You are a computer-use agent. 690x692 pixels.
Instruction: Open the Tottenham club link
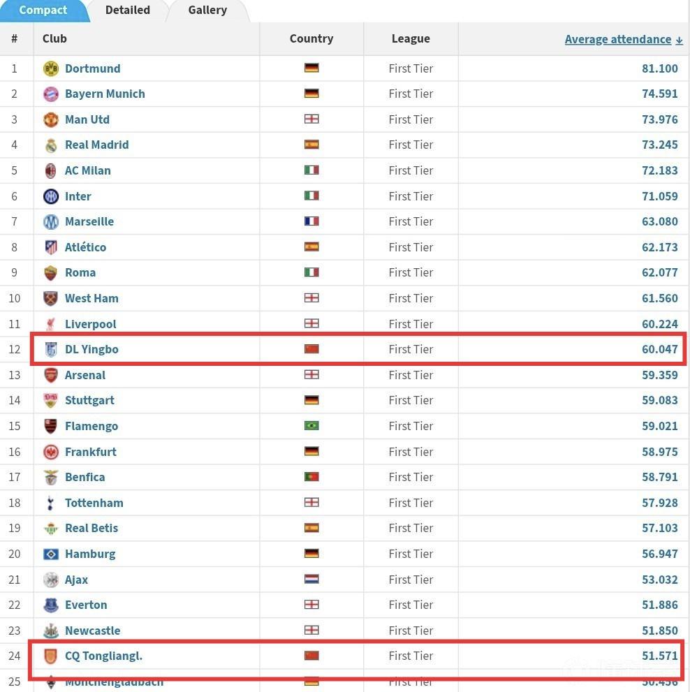[94, 503]
